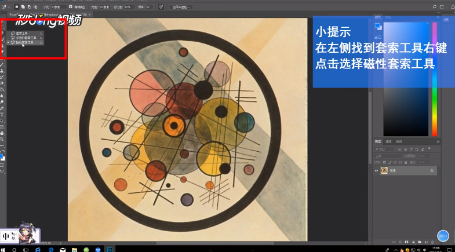Screen dimensions: 455x252
Task: Select the Pen tool
Action: (2, 108)
